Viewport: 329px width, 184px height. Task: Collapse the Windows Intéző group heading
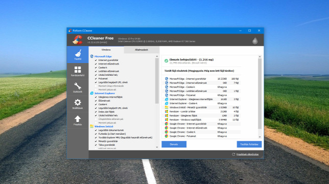[x=104, y=127]
